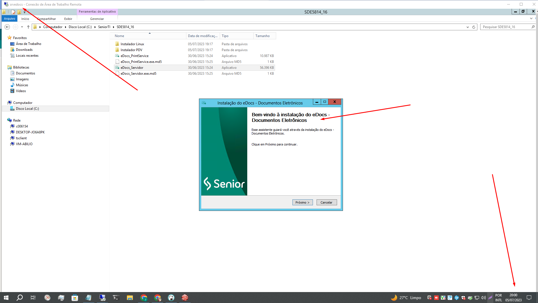Open the notification center icon
This screenshot has width=538, height=303.
pyautogui.click(x=529, y=298)
